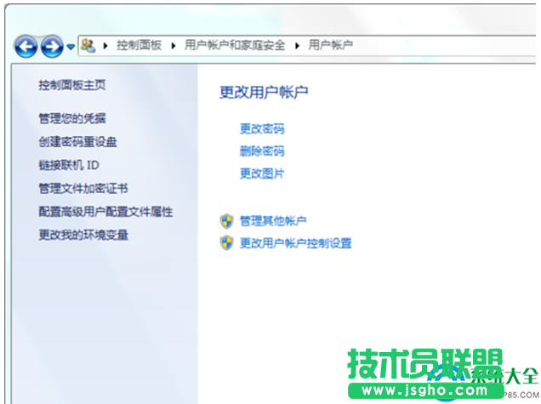Click the 用户帐户 breadcrumb segment
541x404 pixels.
point(330,45)
